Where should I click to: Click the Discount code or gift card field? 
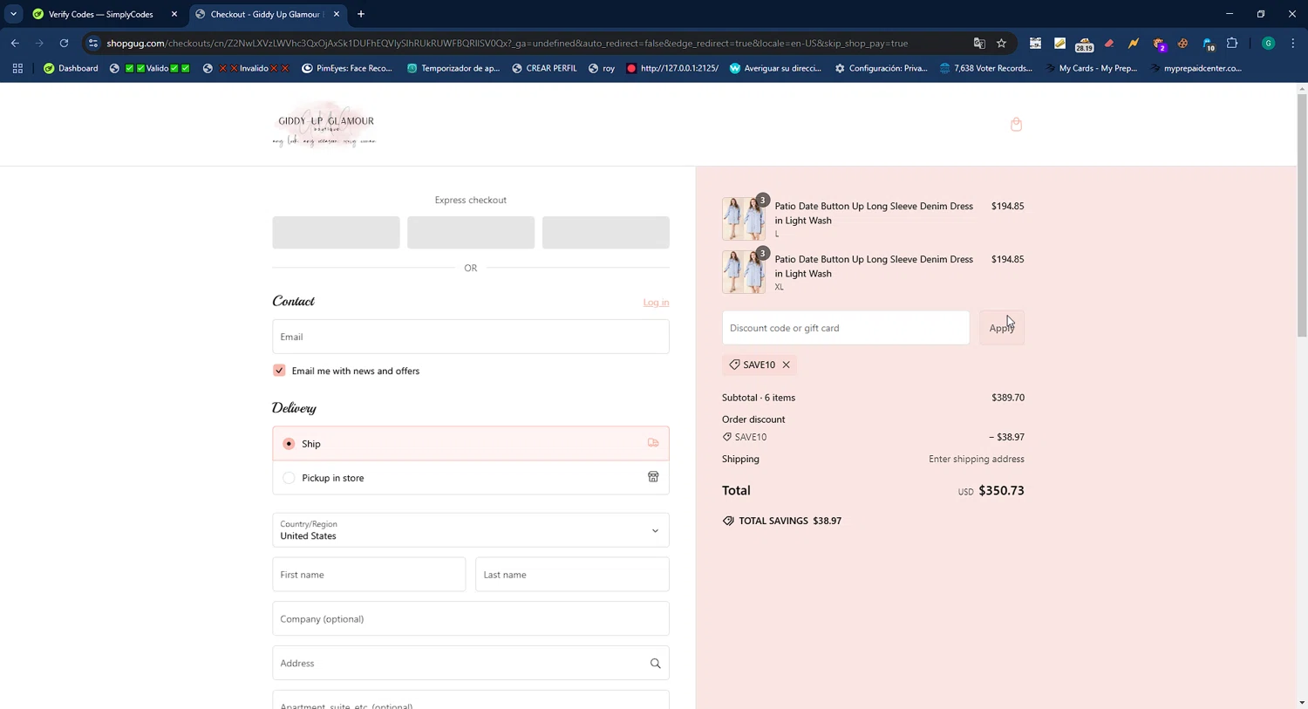coord(846,328)
